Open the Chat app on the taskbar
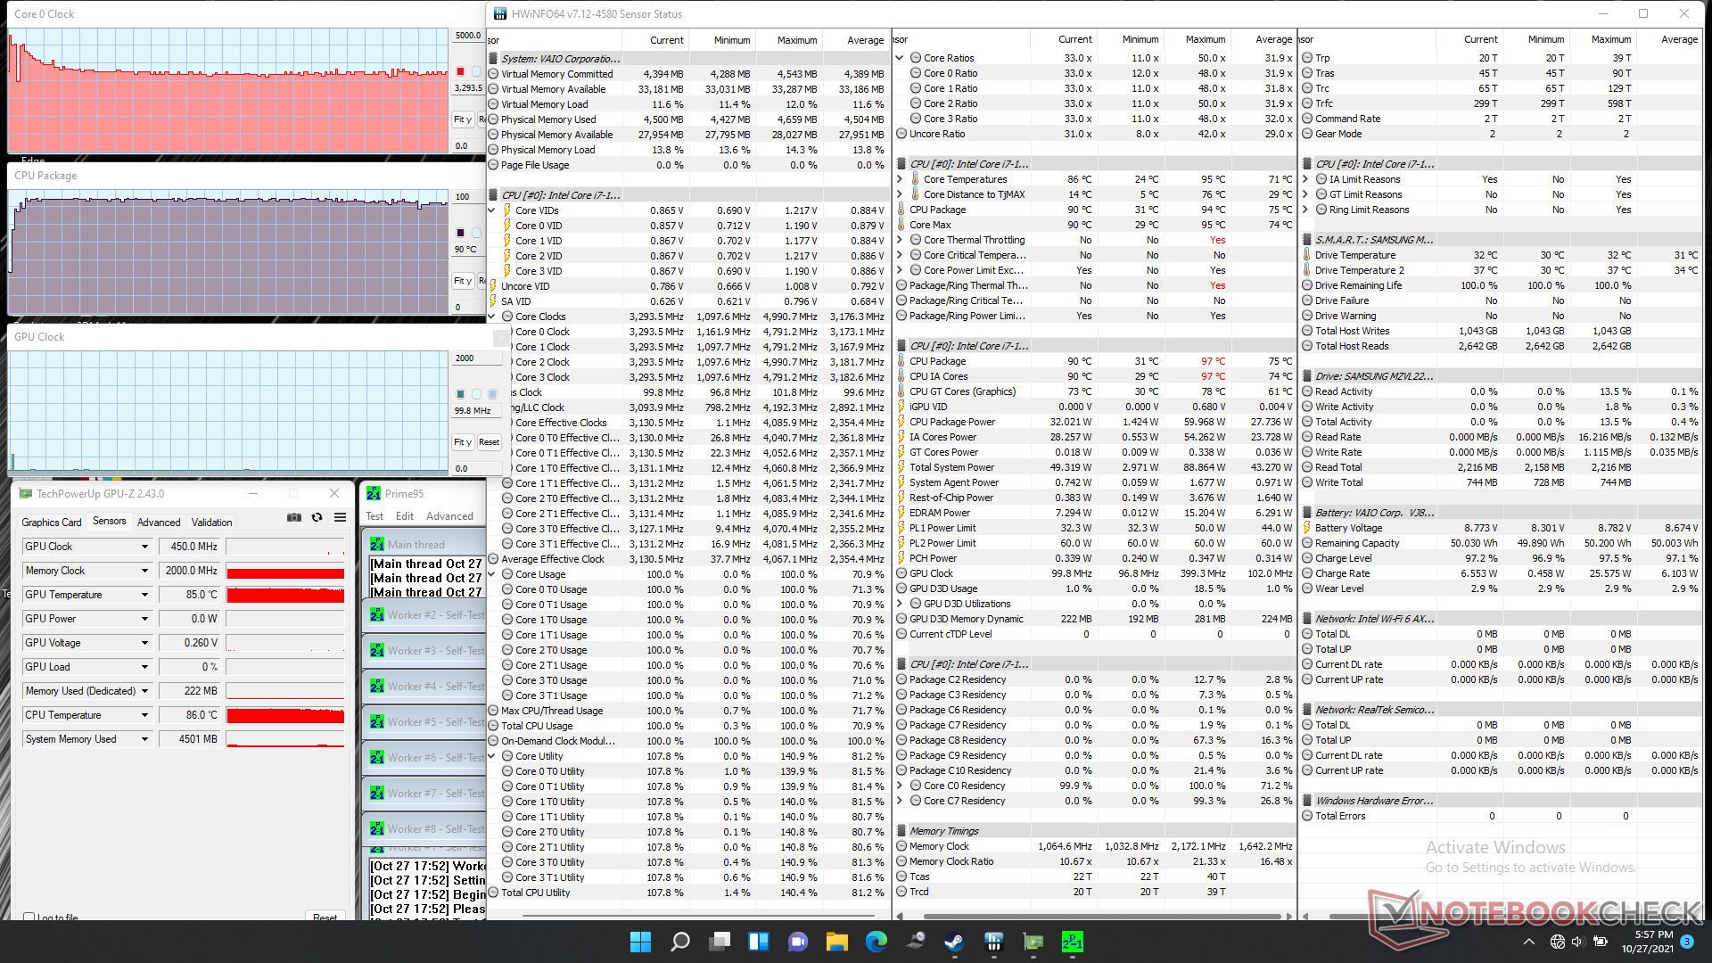Screen dimensions: 1712x963 (x=798, y=942)
